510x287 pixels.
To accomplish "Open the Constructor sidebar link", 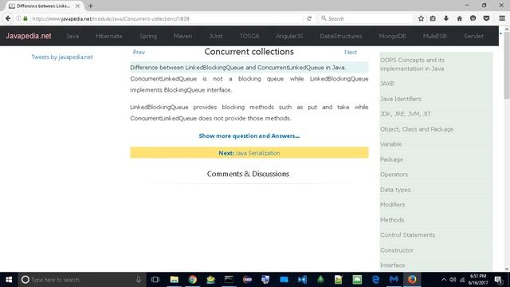I will coord(397,250).
